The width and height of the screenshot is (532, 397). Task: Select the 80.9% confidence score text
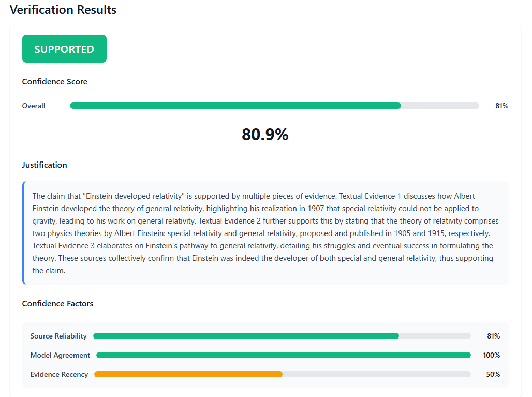264,135
